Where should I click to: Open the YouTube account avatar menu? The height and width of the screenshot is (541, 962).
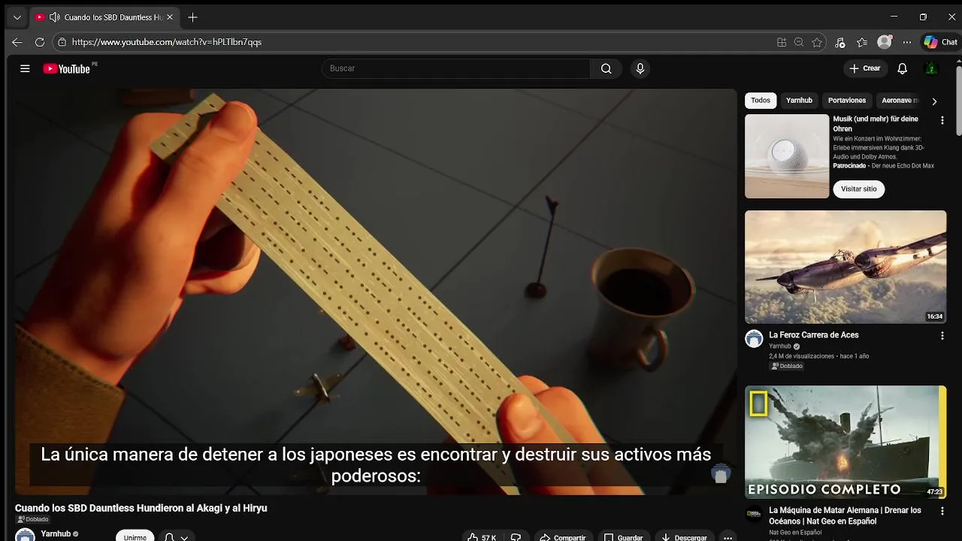pos(930,68)
